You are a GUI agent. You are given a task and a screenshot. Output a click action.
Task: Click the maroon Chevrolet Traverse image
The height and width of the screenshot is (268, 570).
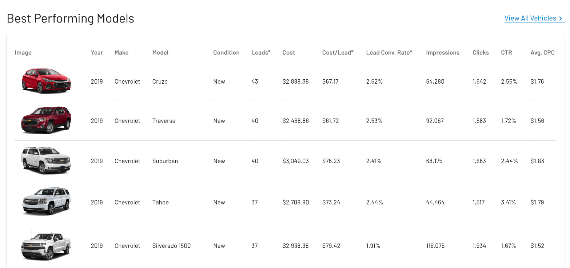46,120
